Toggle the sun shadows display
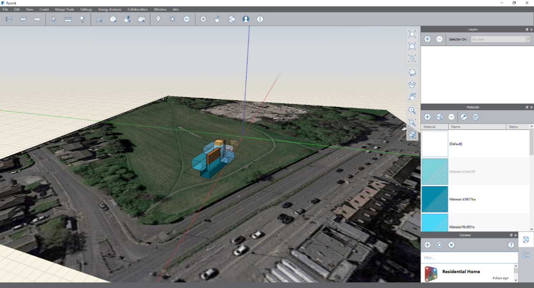 172,19
